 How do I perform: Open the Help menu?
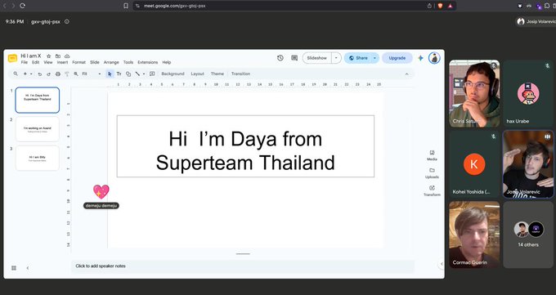[x=167, y=62]
